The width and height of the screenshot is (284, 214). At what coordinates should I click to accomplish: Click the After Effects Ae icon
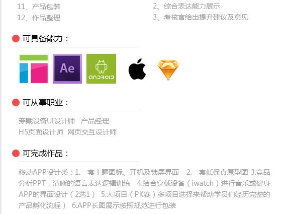67,68
